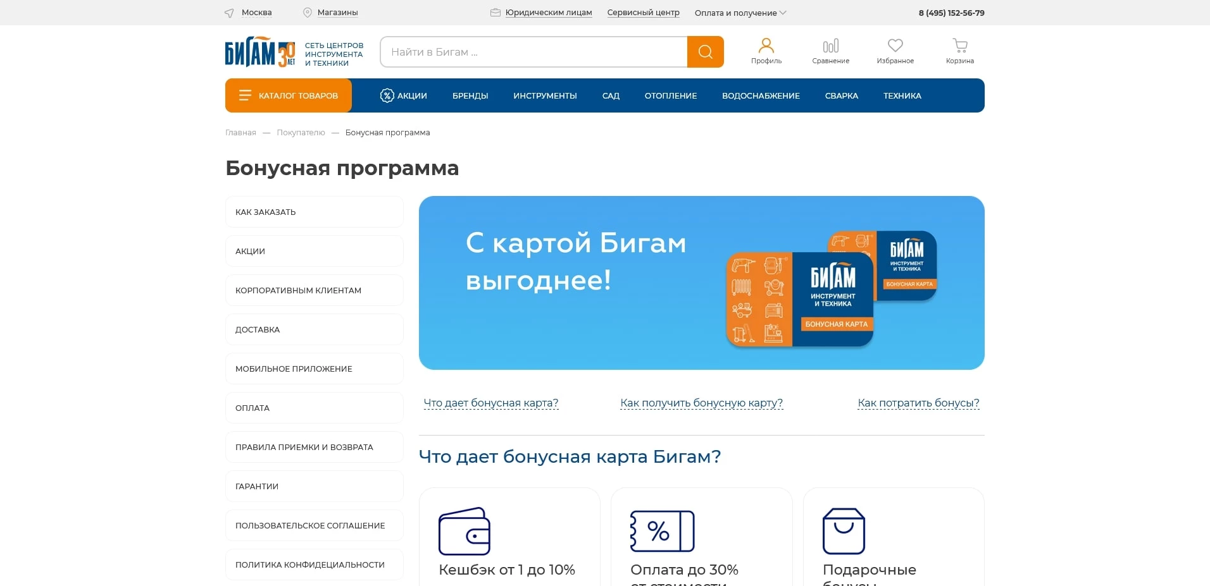The width and height of the screenshot is (1210, 586).
Task: Open the Сервисный центр link
Action: [x=643, y=13]
